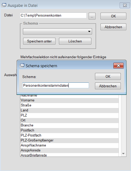Image resolution: width=131 pixels, height=171 pixels.
Task: Click OK in Schema speichern dialog
Action: [x=108, y=76]
